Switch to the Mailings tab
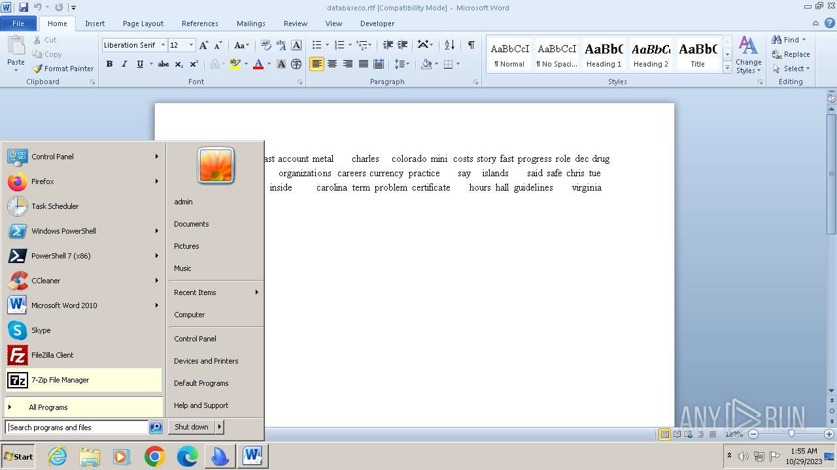 [251, 23]
